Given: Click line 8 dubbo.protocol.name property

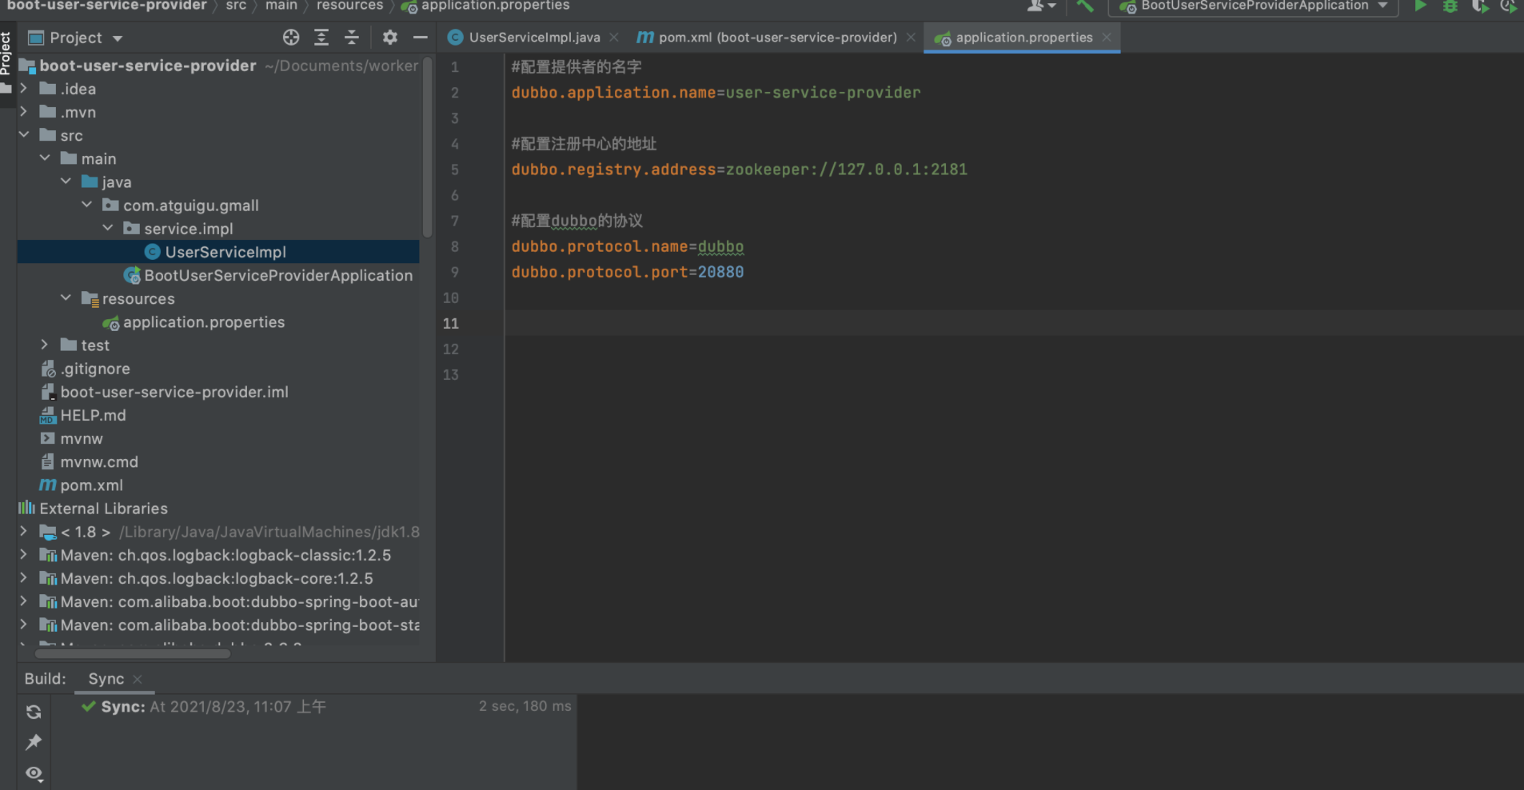Looking at the screenshot, I should pos(628,246).
